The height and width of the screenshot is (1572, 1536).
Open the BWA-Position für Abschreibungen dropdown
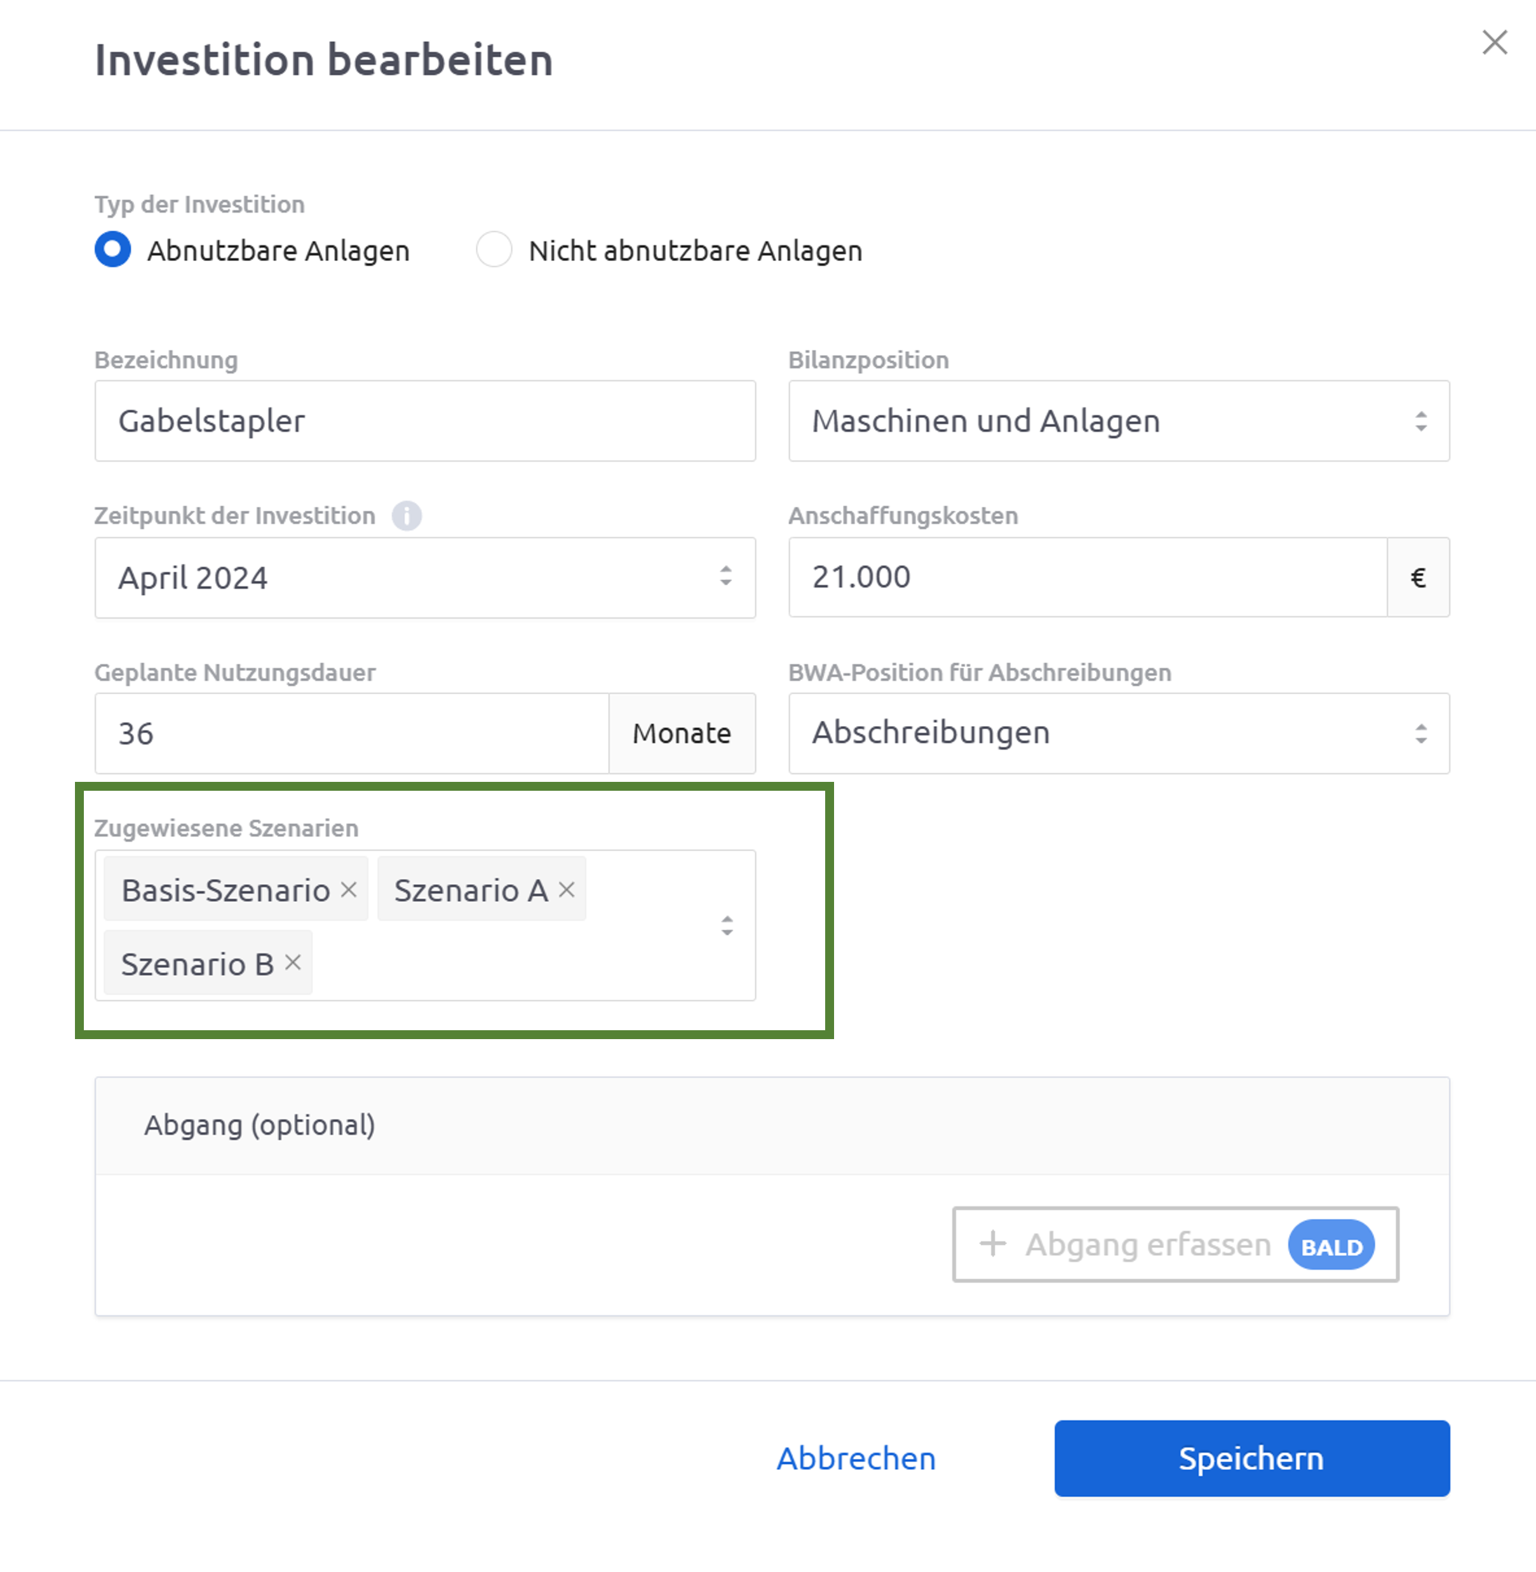[1119, 733]
